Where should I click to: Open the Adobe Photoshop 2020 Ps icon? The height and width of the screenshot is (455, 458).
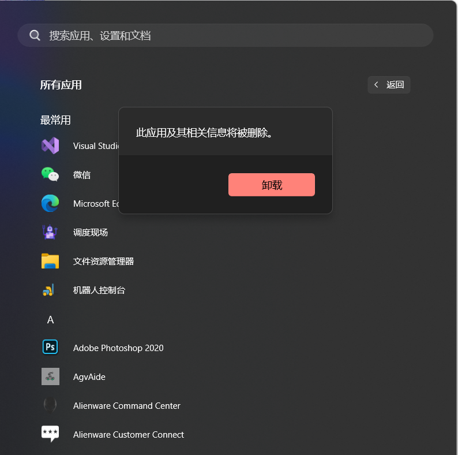pyautogui.click(x=50, y=347)
